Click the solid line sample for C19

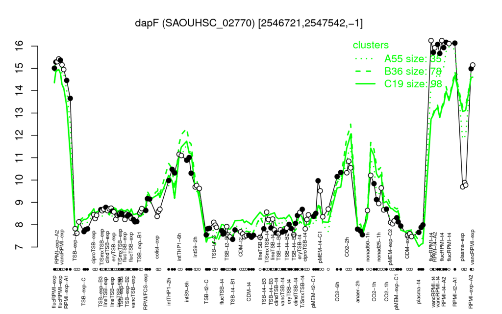click(365, 84)
